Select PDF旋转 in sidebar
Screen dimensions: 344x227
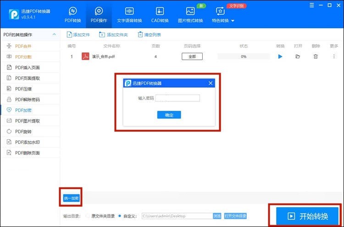coord(30,131)
